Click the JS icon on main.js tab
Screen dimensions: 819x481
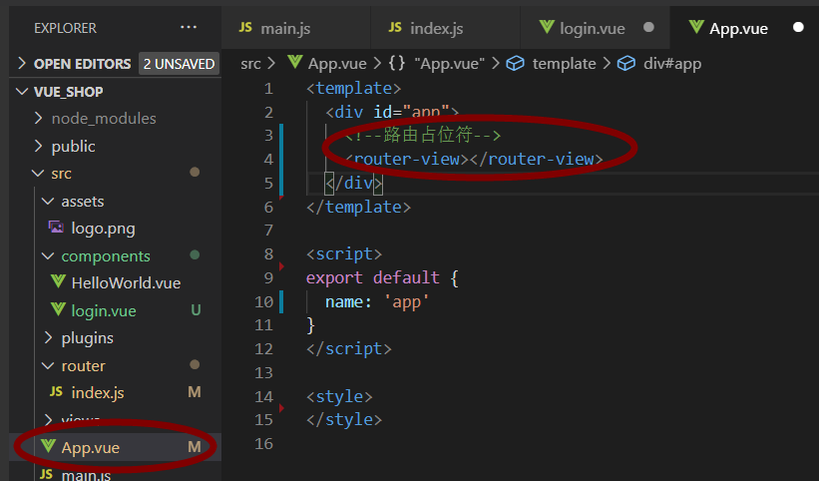pos(245,27)
